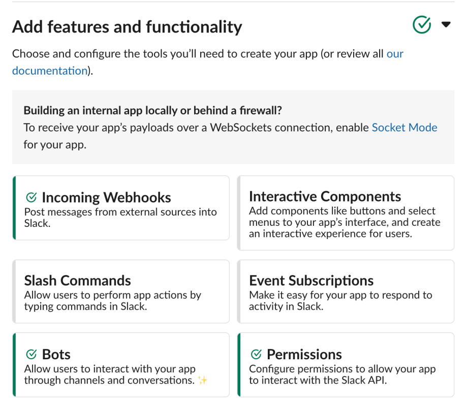
Task: Click the green completed checkmark beside section heading
Action: [422, 24]
